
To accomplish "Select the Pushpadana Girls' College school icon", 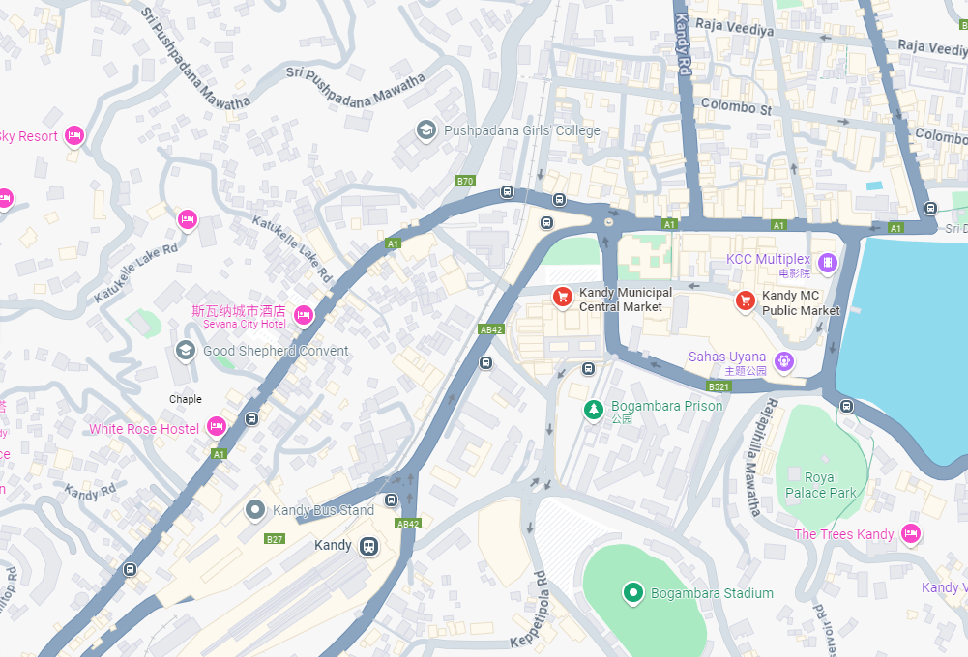I will pyautogui.click(x=425, y=130).
